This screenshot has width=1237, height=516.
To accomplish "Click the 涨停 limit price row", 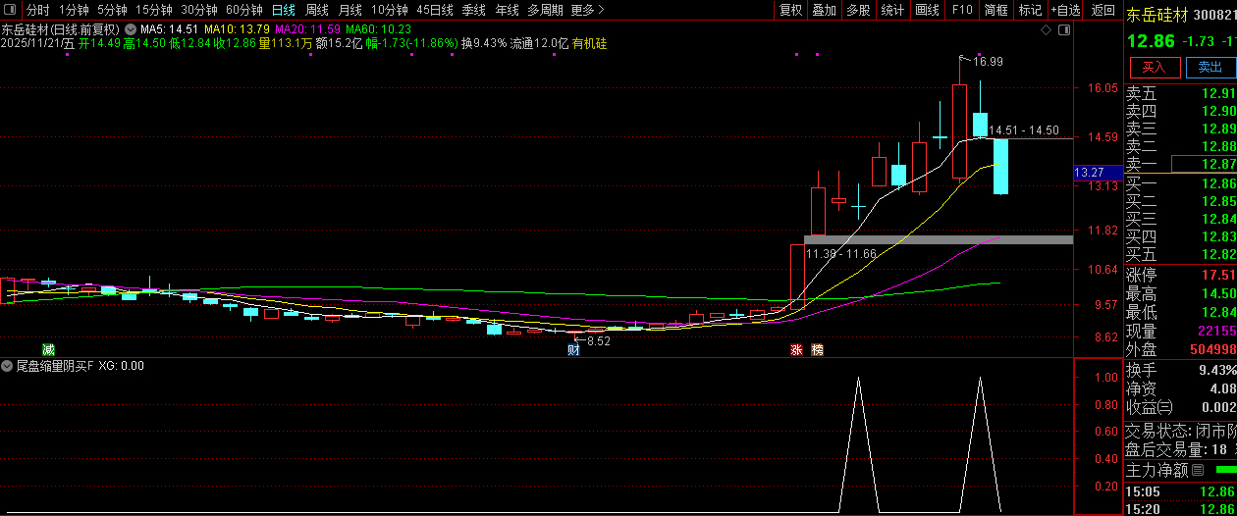I will (x=1180, y=275).
